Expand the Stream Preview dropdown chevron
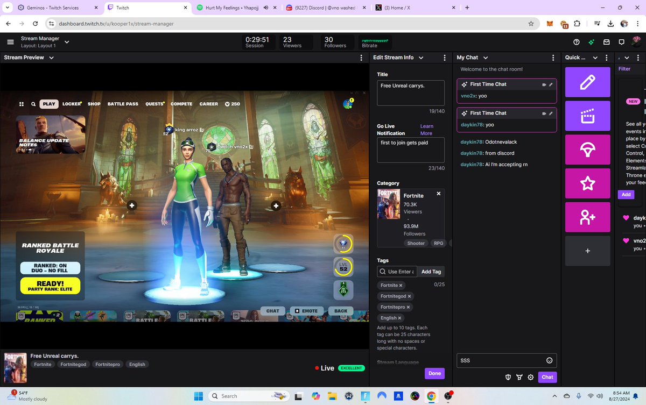646x405 pixels. coord(51,58)
